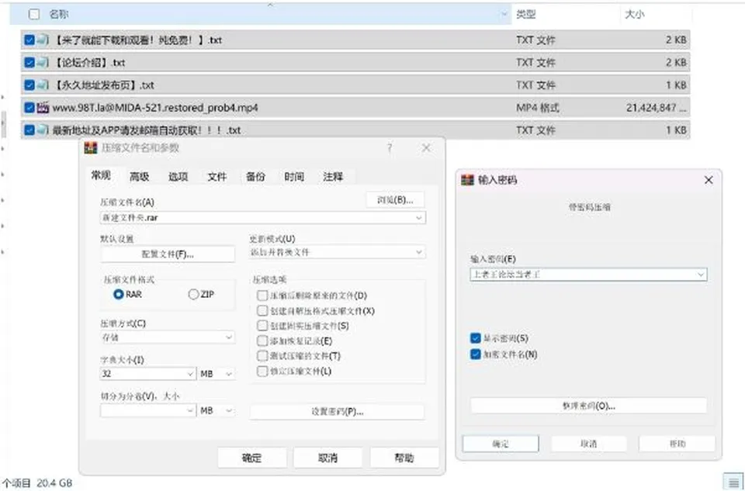Confirm with 确定 in the 输入密码 dialog
The width and height of the screenshot is (745, 491).
click(x=501, y=444)
